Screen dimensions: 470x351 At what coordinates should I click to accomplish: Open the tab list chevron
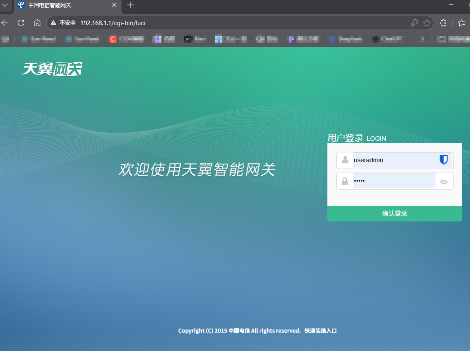click(5, 5)
